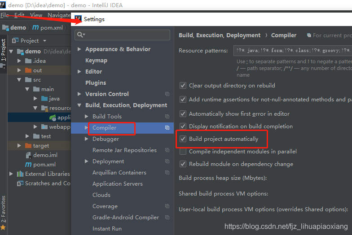Toggle Add runtime assertions checkbox

click(183, 100)
